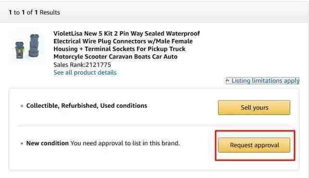This screenshot has width=309, height=178.
Task: Select the VioletLisa product title text
Action: point(127,45)
